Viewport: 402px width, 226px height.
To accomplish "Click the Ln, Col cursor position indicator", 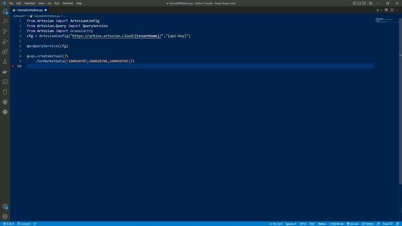I will pos(276,223).
